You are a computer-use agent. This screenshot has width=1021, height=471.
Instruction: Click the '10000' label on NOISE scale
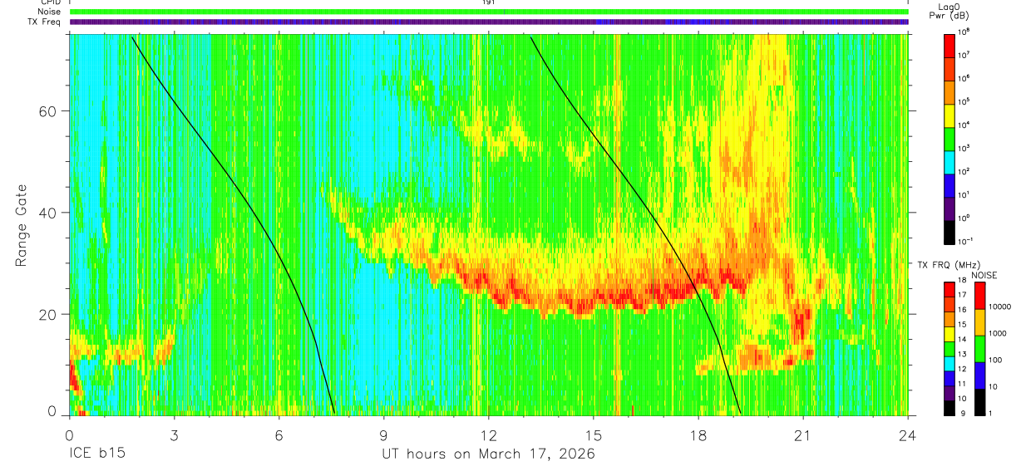1001,307
